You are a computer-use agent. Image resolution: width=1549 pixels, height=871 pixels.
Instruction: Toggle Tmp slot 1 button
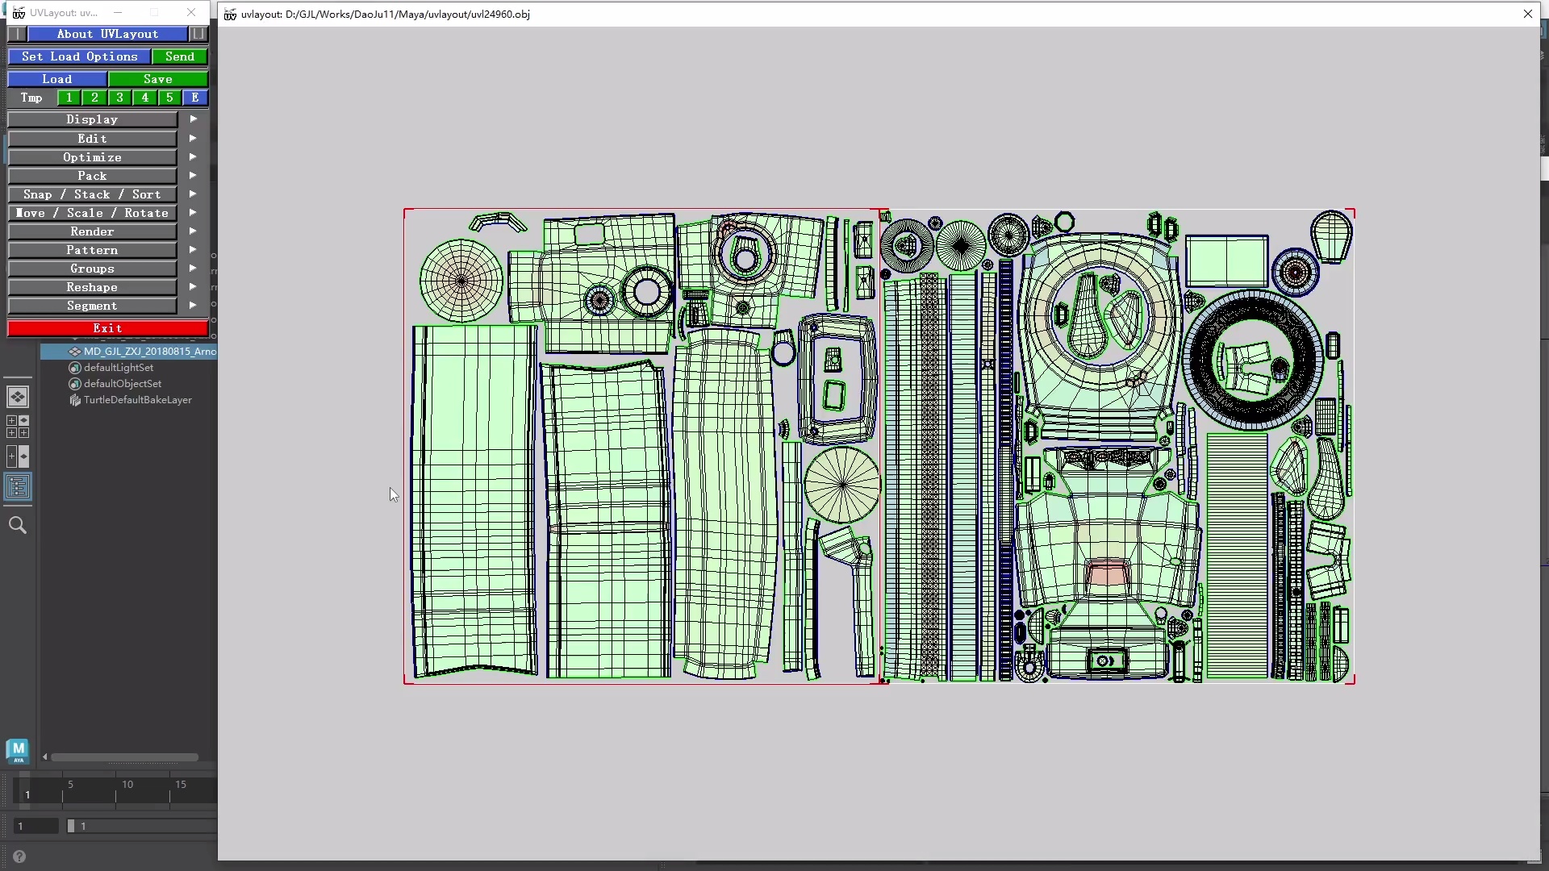pos(69,98)
